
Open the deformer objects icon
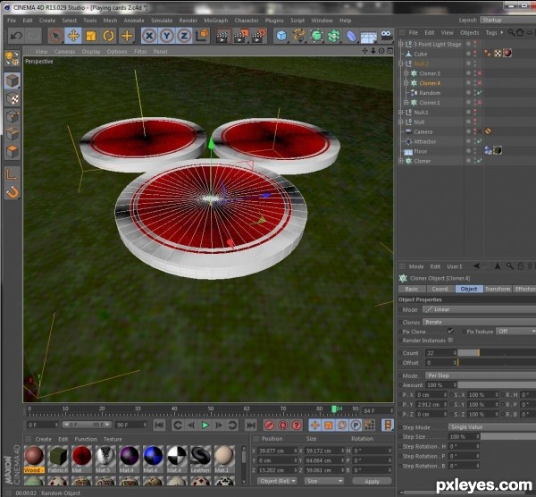coord(351,36)
